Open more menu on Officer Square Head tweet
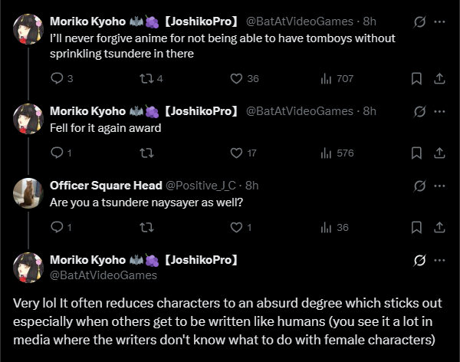 (x=439, y=186)
